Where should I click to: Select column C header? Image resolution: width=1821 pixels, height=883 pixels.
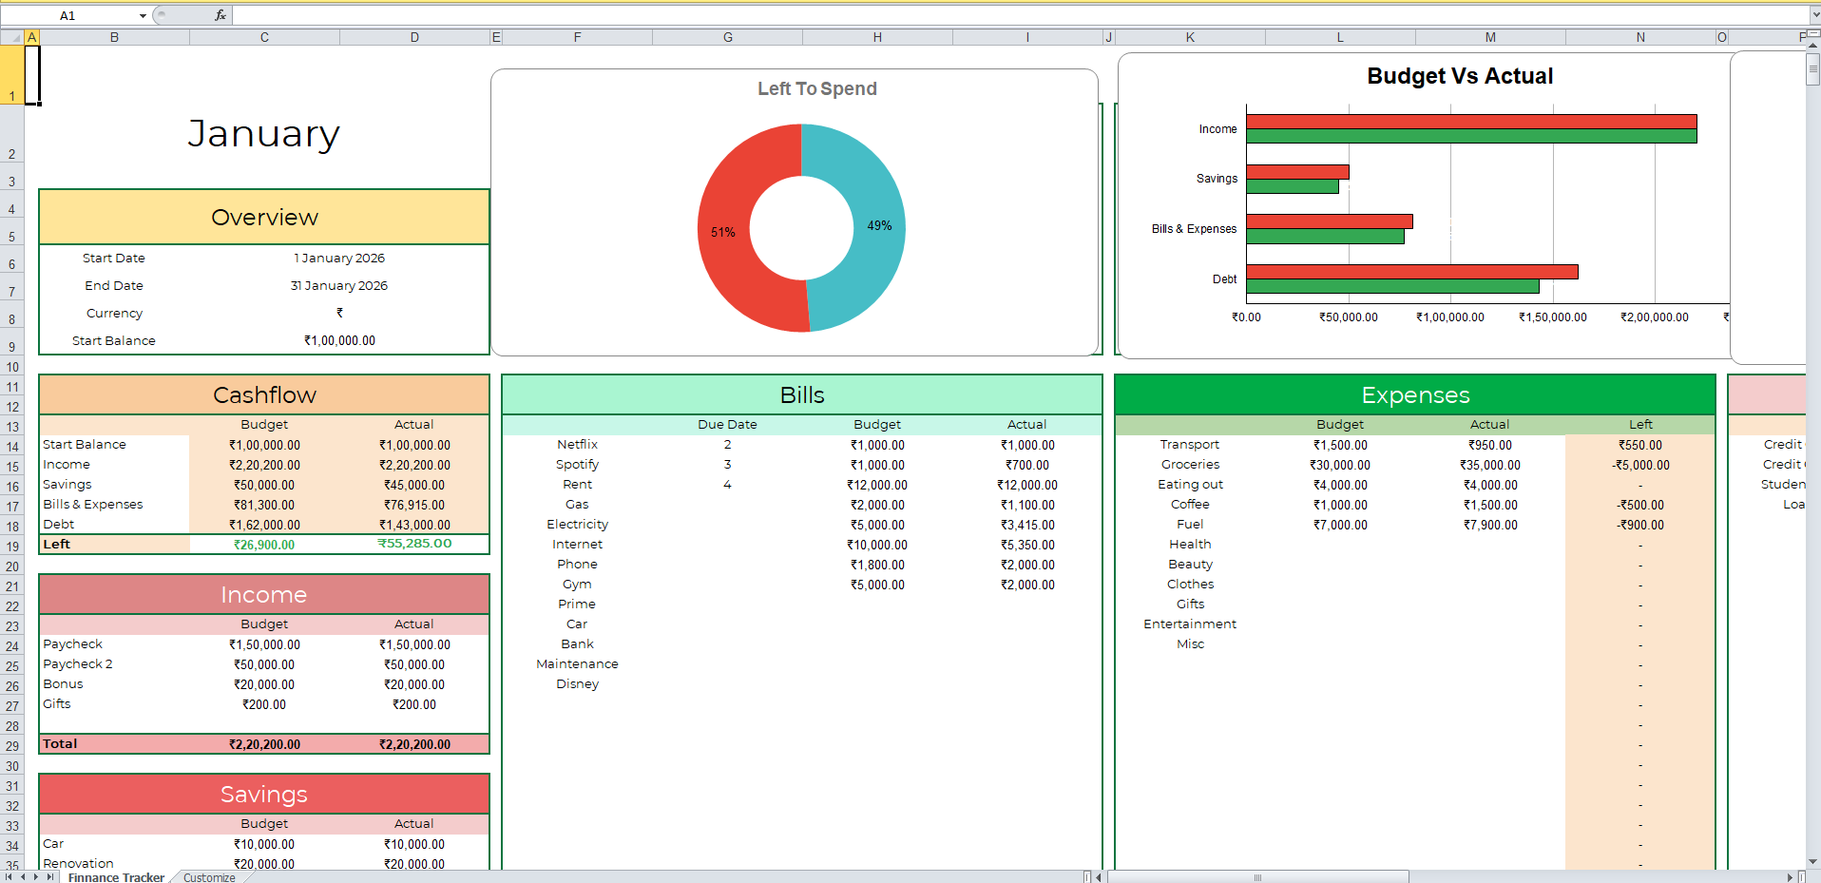click(264, 37)
